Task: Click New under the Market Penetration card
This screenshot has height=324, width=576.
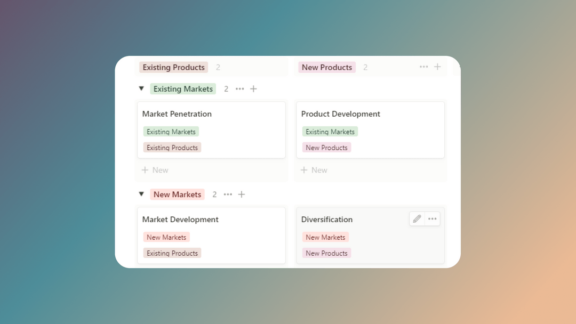Action: (x=155, y=169)
